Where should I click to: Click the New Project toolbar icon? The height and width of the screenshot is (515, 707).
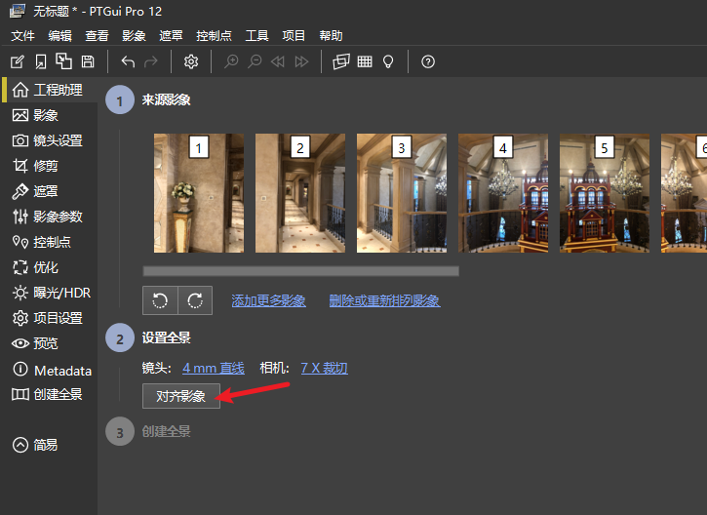click(x=18, y=61)
